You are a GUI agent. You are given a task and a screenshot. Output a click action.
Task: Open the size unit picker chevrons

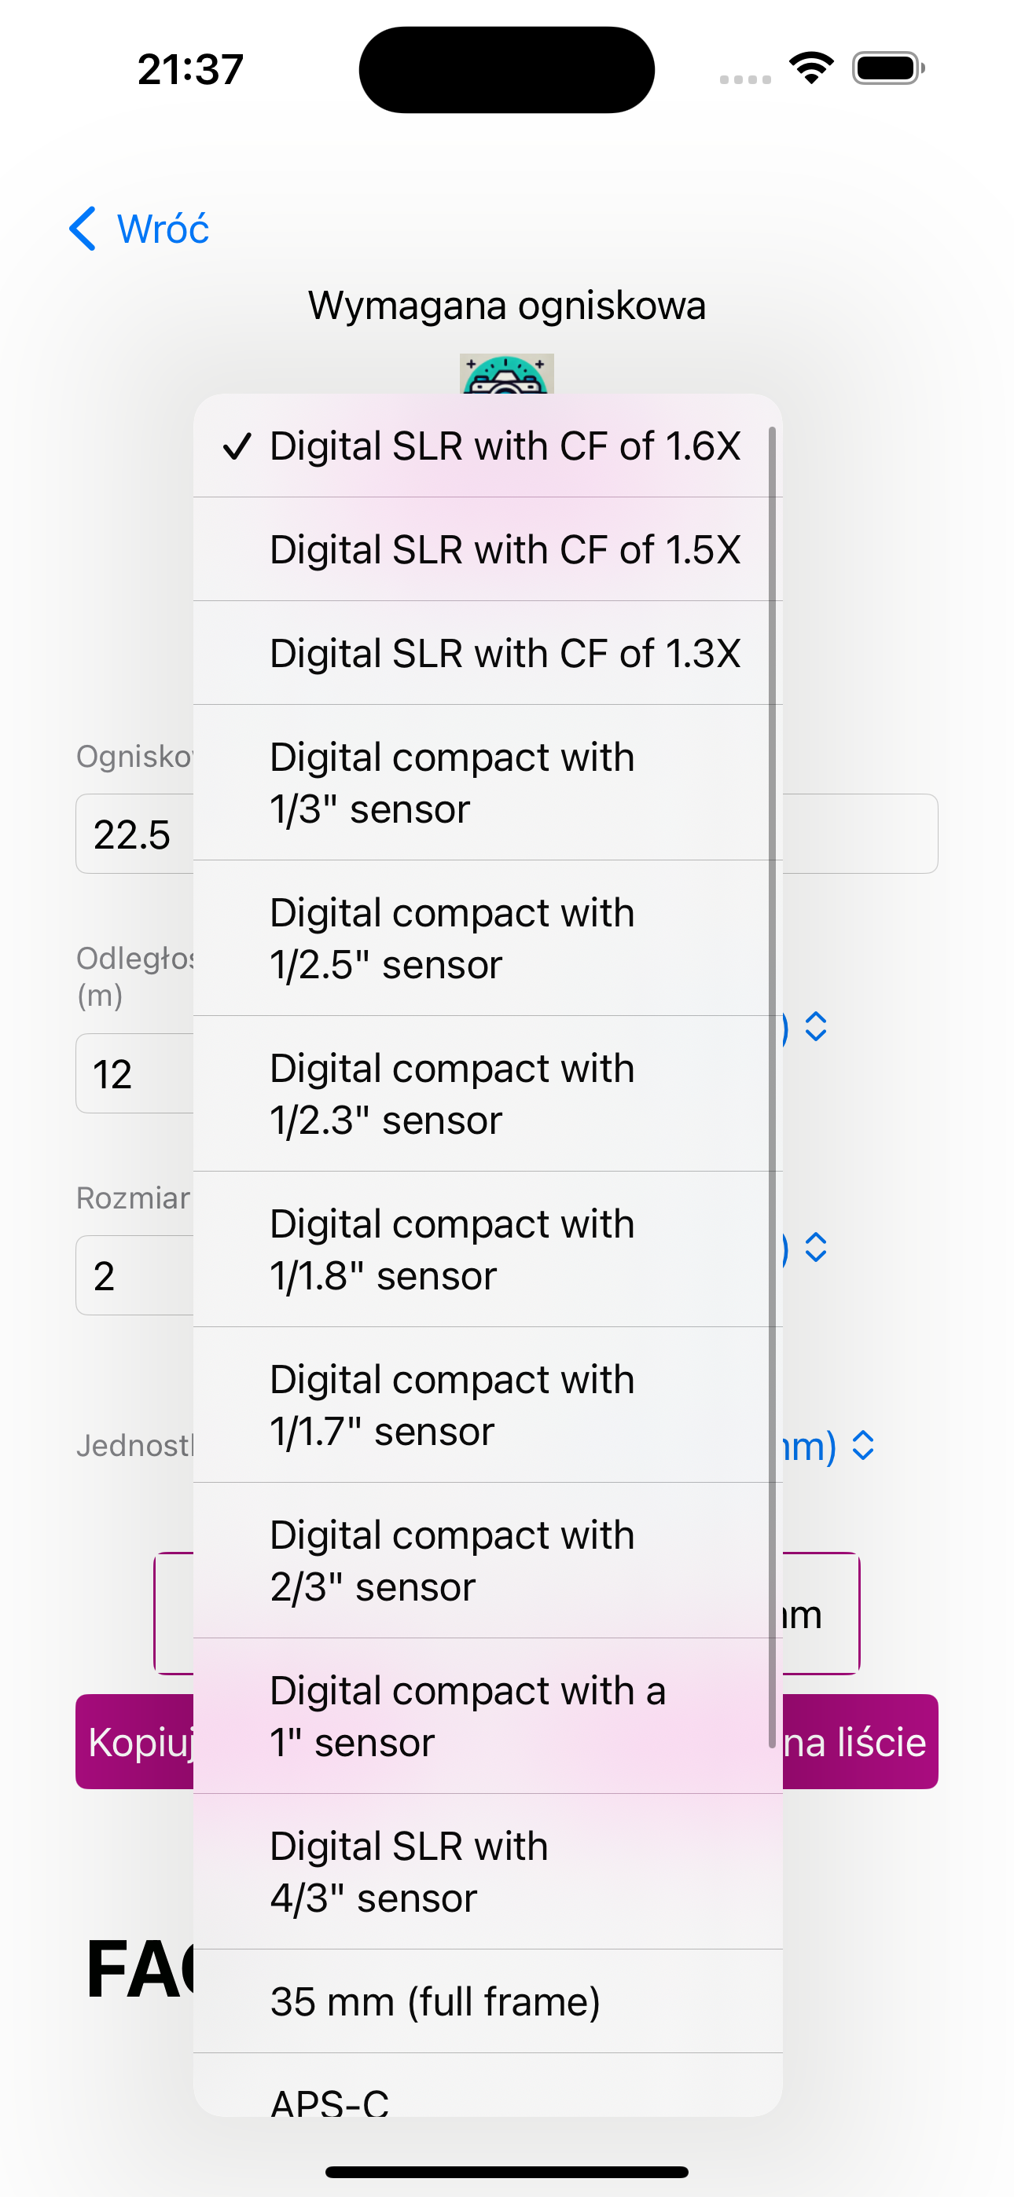pyautogui.click(x=816, y=1247)
